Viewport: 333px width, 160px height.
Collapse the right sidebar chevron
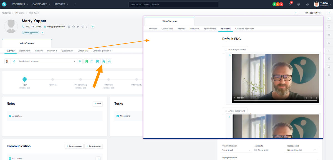click(329, 18)
